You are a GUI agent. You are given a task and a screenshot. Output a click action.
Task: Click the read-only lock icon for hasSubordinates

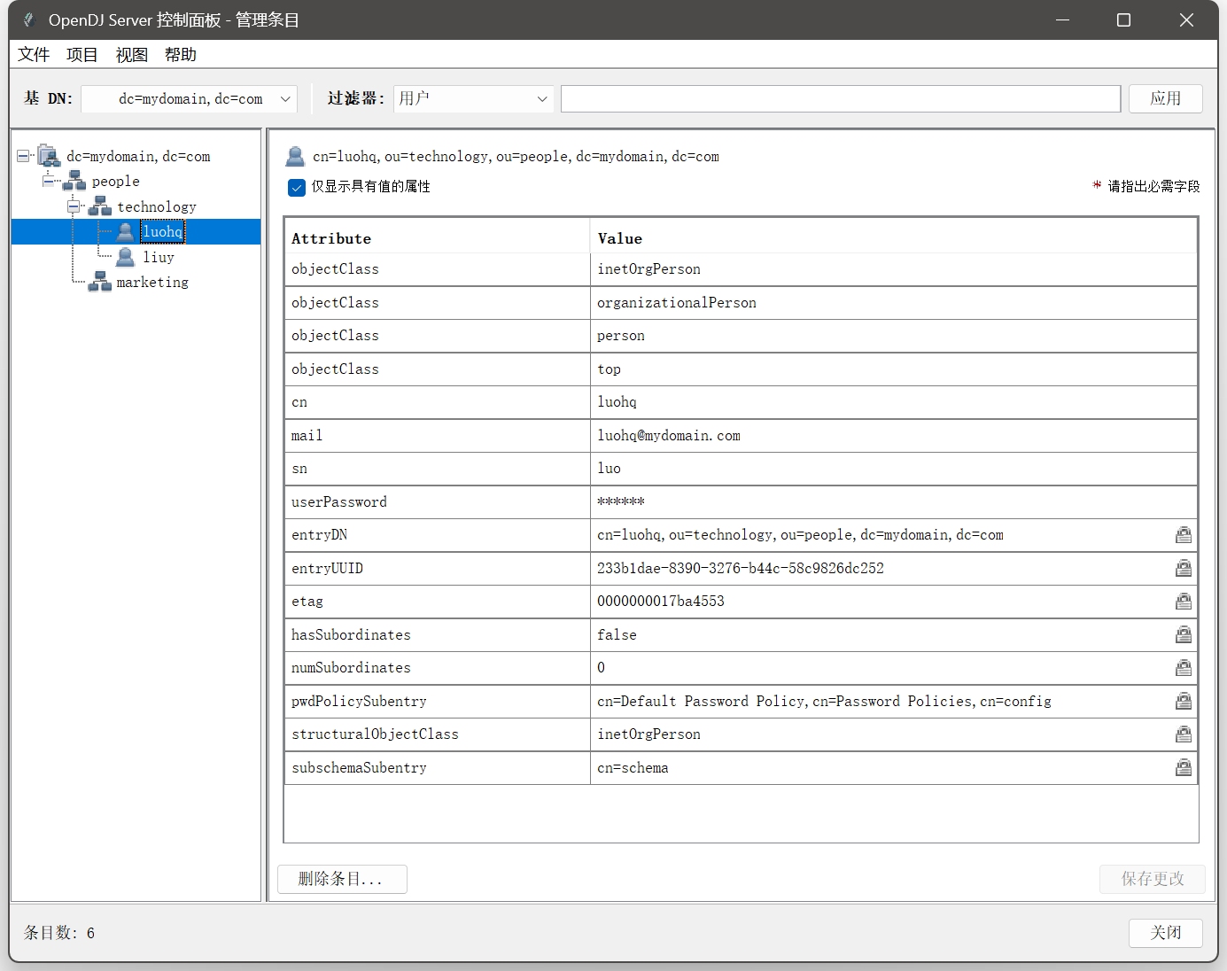tap(1184, 634)
